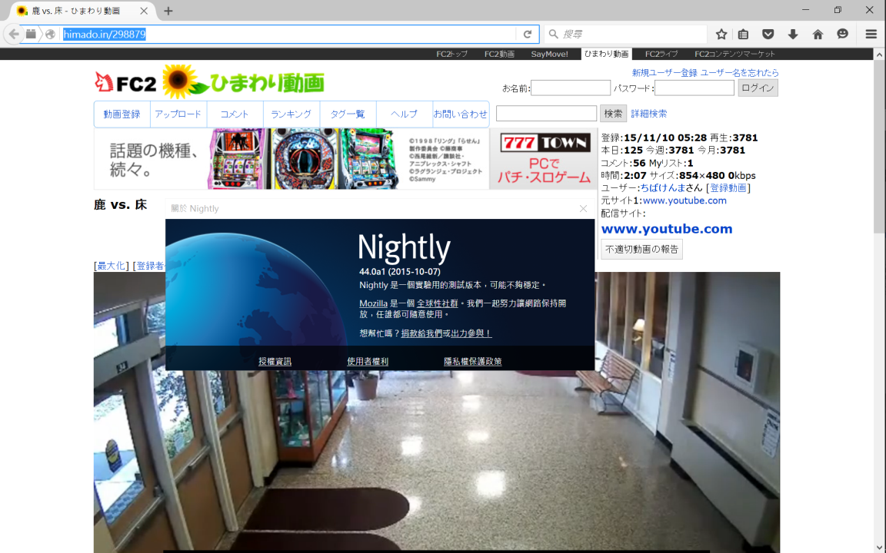Screen dimensions: 886x553
Task: Select the FC2動画 top navigation tab
Action: [499, 54]
